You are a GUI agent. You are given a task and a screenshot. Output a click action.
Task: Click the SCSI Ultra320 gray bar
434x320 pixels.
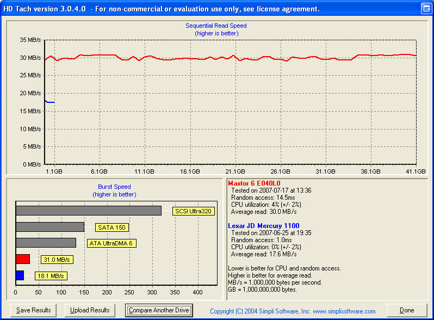click(x=89, y=211)
